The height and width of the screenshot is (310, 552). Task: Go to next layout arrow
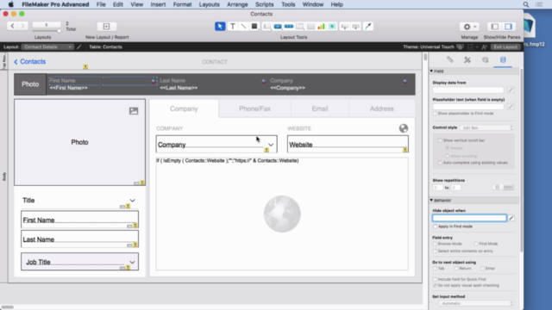tap(23, 26)
